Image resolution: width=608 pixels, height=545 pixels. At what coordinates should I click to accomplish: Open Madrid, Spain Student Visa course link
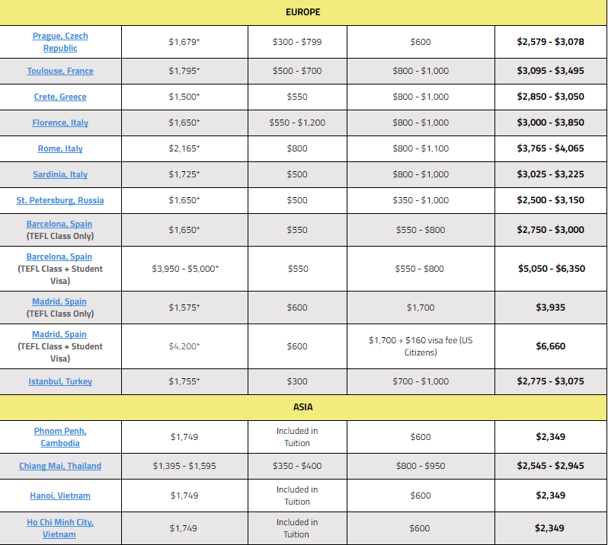60,334
